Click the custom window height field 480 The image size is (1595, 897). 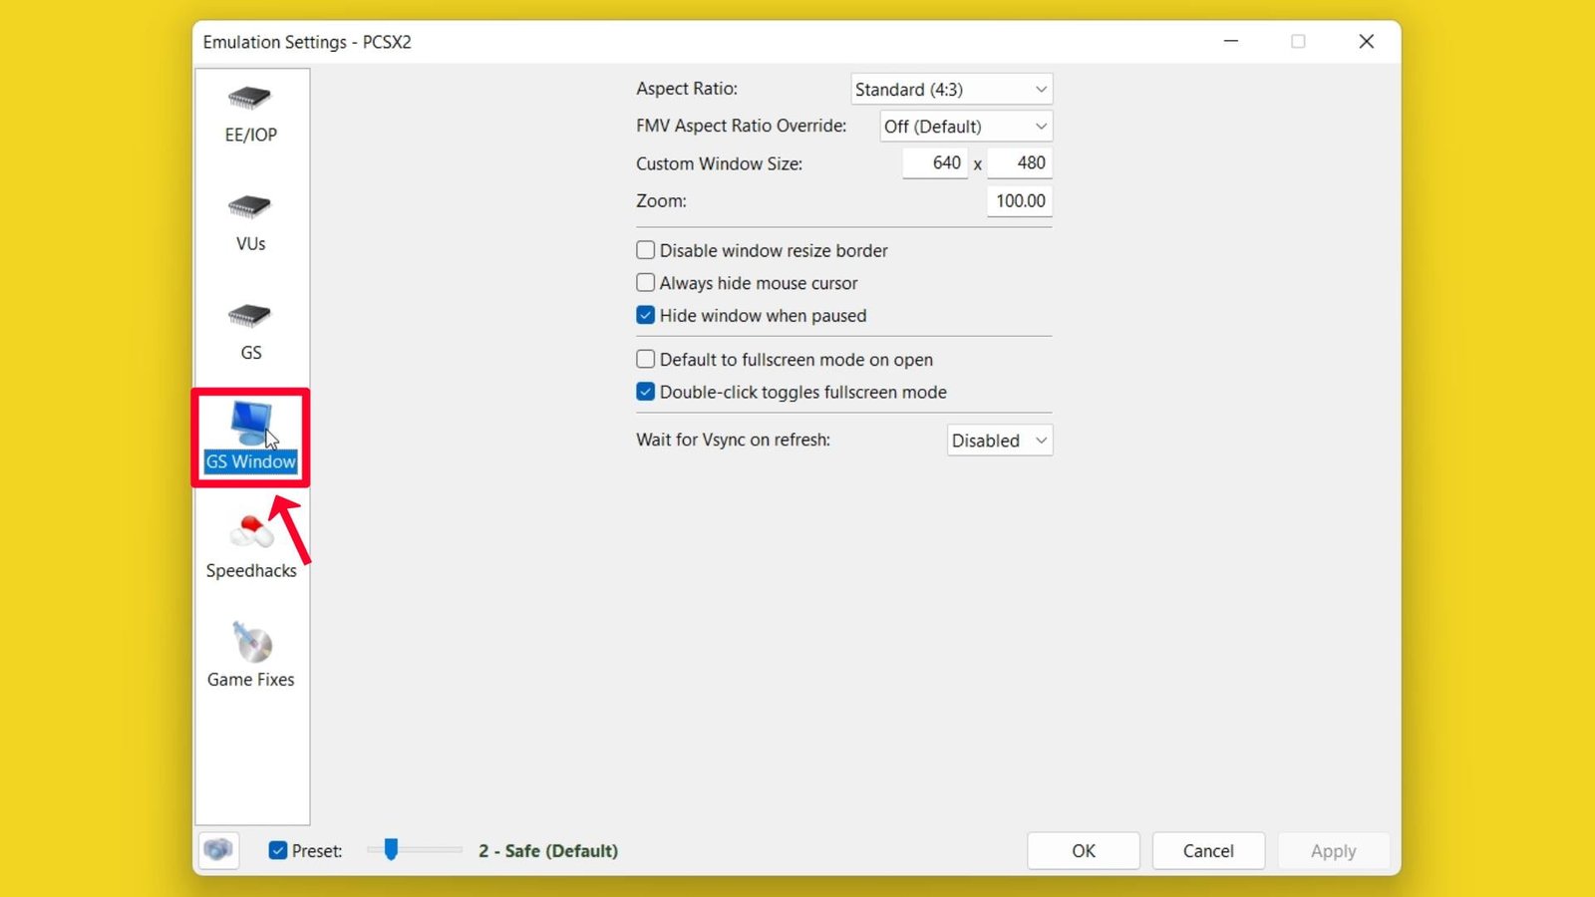pos(1020,162)
